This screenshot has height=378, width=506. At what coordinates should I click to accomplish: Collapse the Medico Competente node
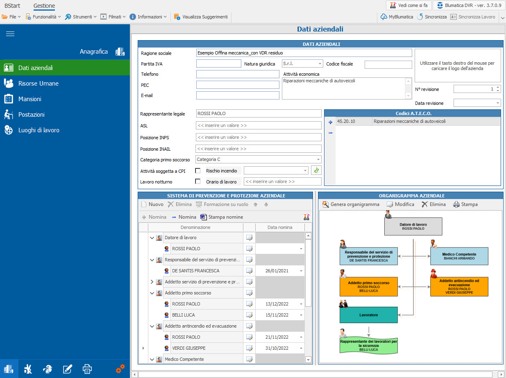click(152, 359)
